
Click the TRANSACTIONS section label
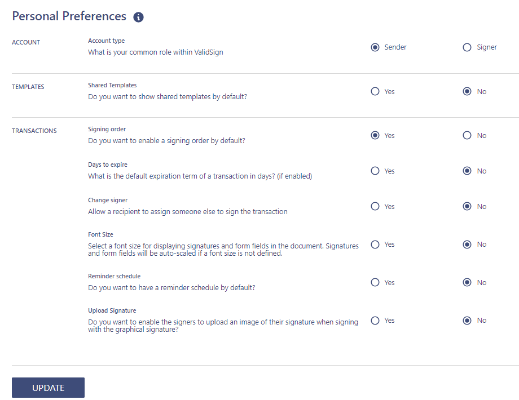point(34,130)
